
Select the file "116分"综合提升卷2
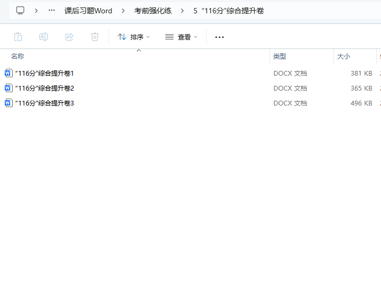pos(45,88)
